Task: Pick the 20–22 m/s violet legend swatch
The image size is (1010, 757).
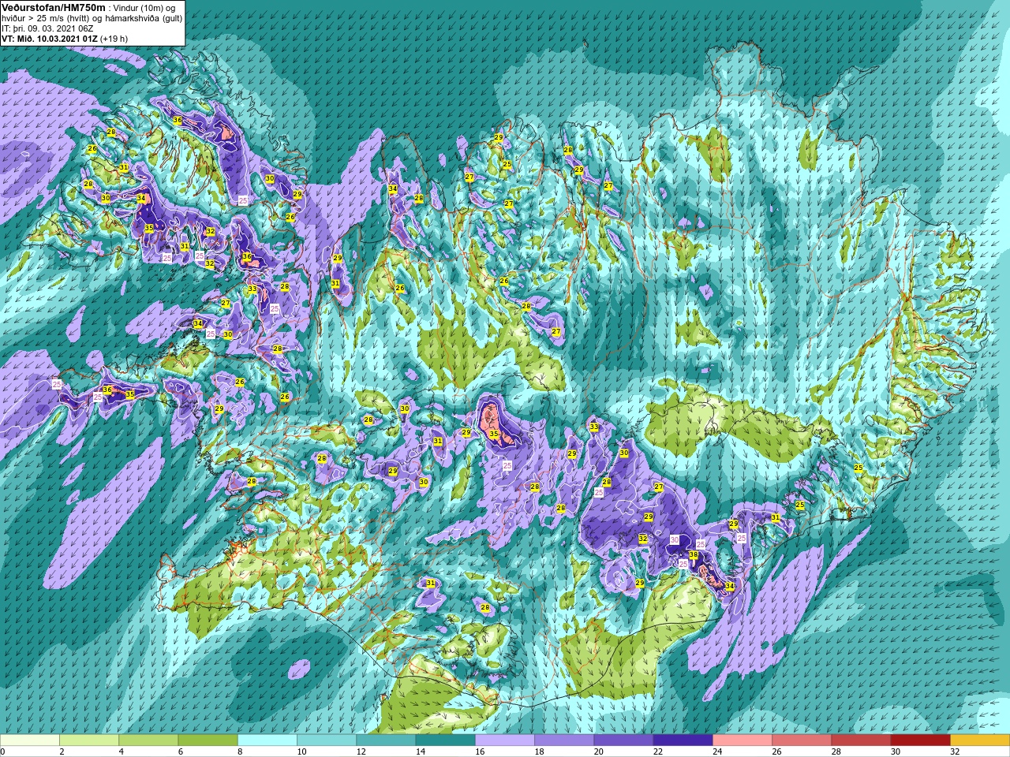Action: 623,740
